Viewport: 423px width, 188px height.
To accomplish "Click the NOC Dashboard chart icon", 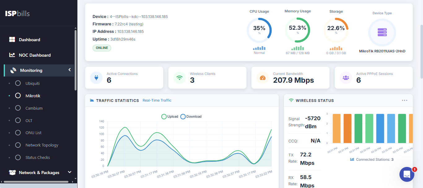I will [x=12, y=55].
